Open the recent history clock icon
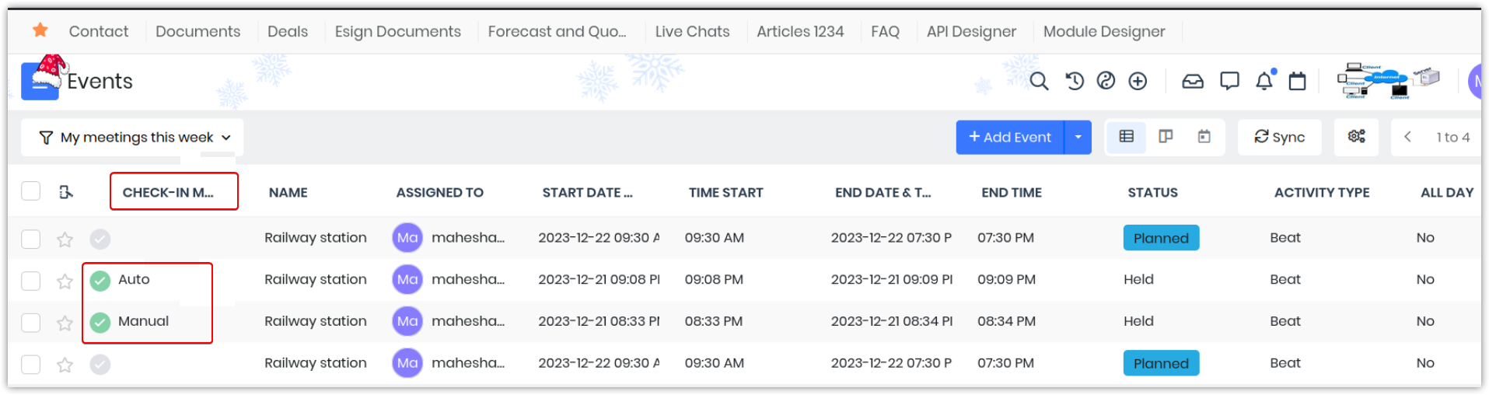This screenshot has width=1489, height=395. click(x=1075, y=81)
